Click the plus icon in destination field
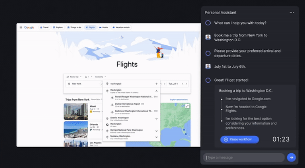 156,83
